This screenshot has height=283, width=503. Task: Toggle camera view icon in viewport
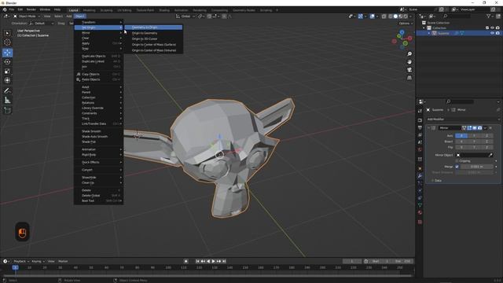[409, 70]
